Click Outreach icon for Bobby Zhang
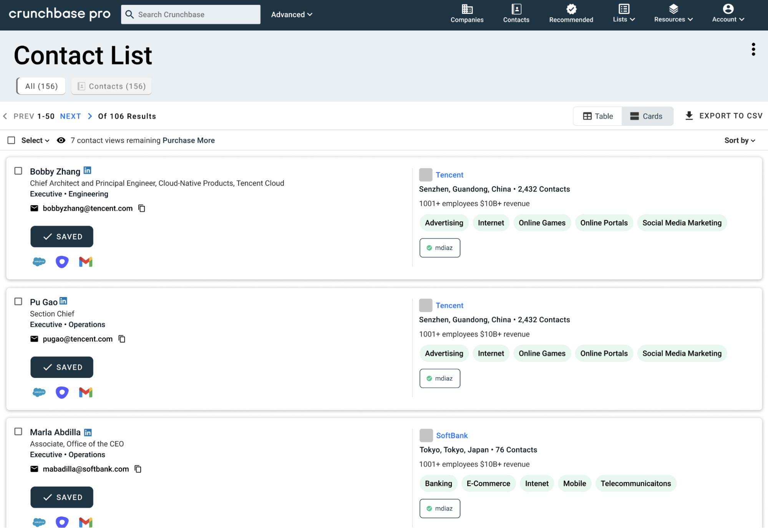The width and height of the screenshot is (768, 528). tap(62, 262)
